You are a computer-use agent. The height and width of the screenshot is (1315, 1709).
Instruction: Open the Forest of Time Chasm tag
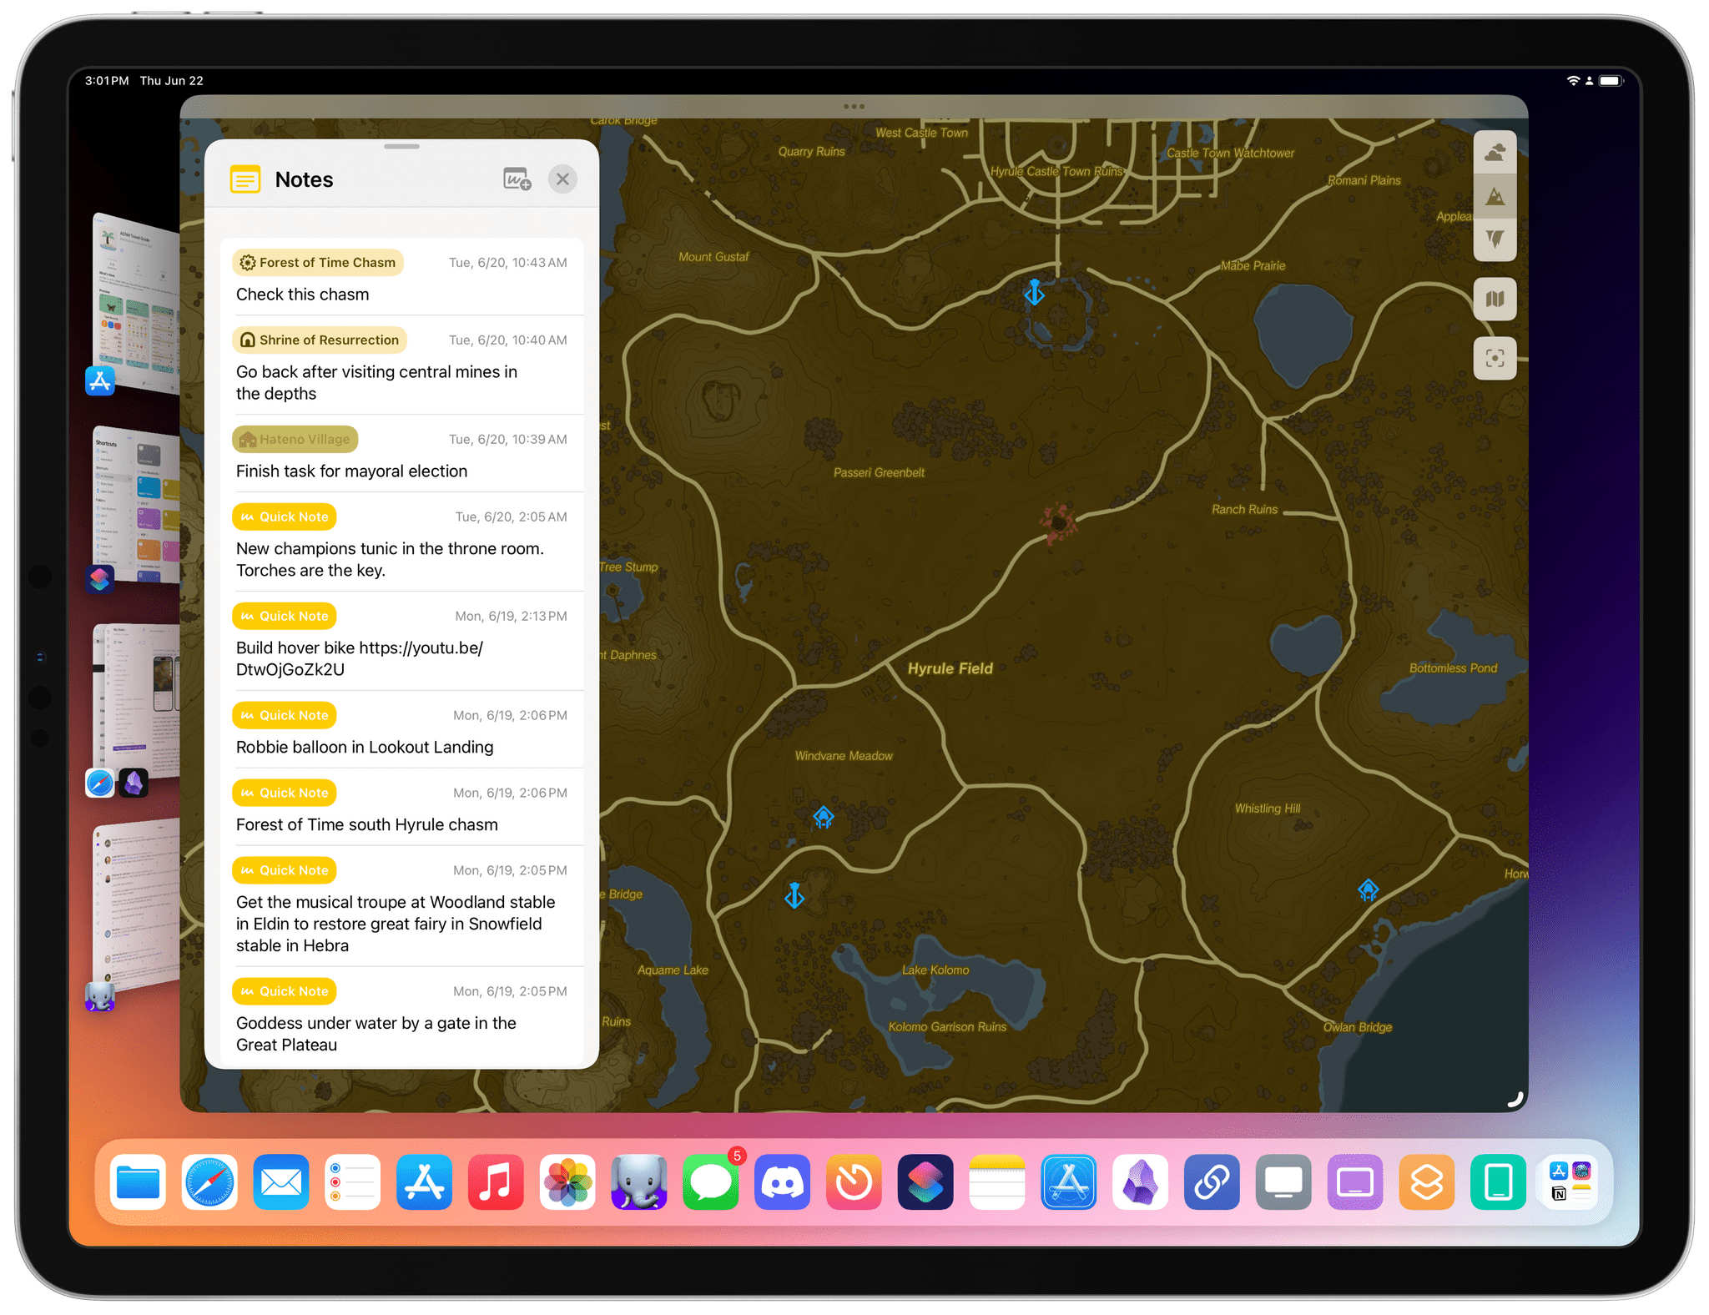(x=318, y=263)
